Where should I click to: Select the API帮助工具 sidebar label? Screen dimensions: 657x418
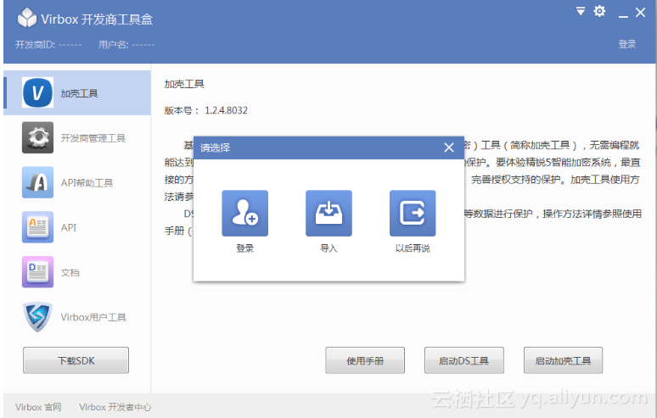[87, 183]
